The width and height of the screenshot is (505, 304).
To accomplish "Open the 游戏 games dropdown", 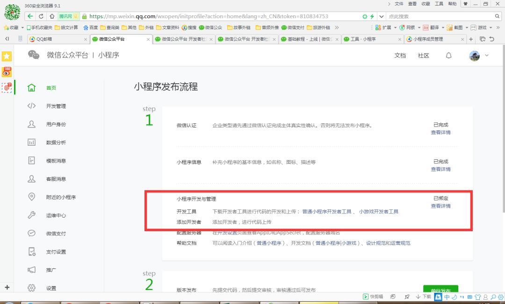I will tap(491, 28).
